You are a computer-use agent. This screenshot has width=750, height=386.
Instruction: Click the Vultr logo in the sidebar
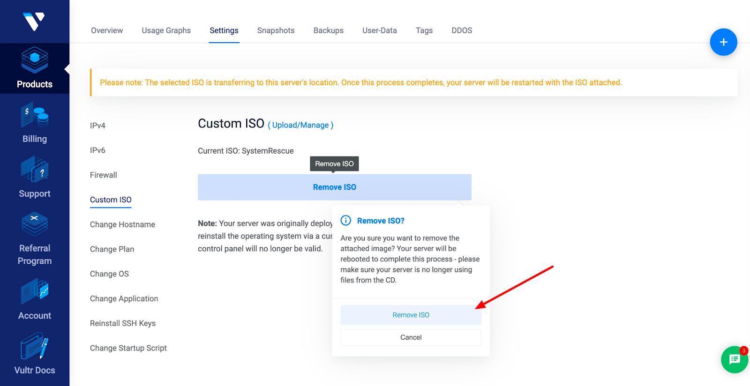click(34, 21)
